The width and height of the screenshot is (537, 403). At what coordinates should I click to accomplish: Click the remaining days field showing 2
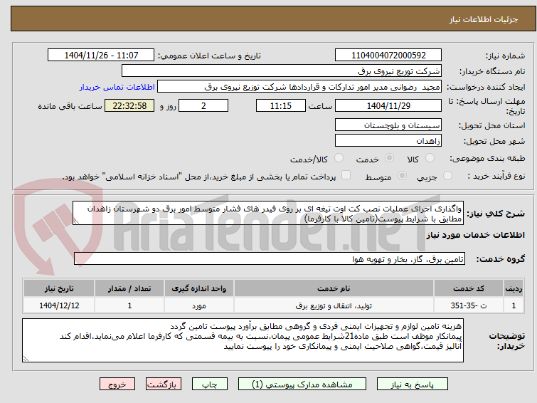click(203, 105)
